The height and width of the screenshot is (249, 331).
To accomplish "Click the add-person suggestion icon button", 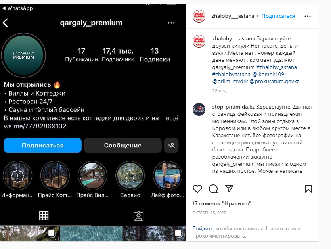I will [171, 145].
